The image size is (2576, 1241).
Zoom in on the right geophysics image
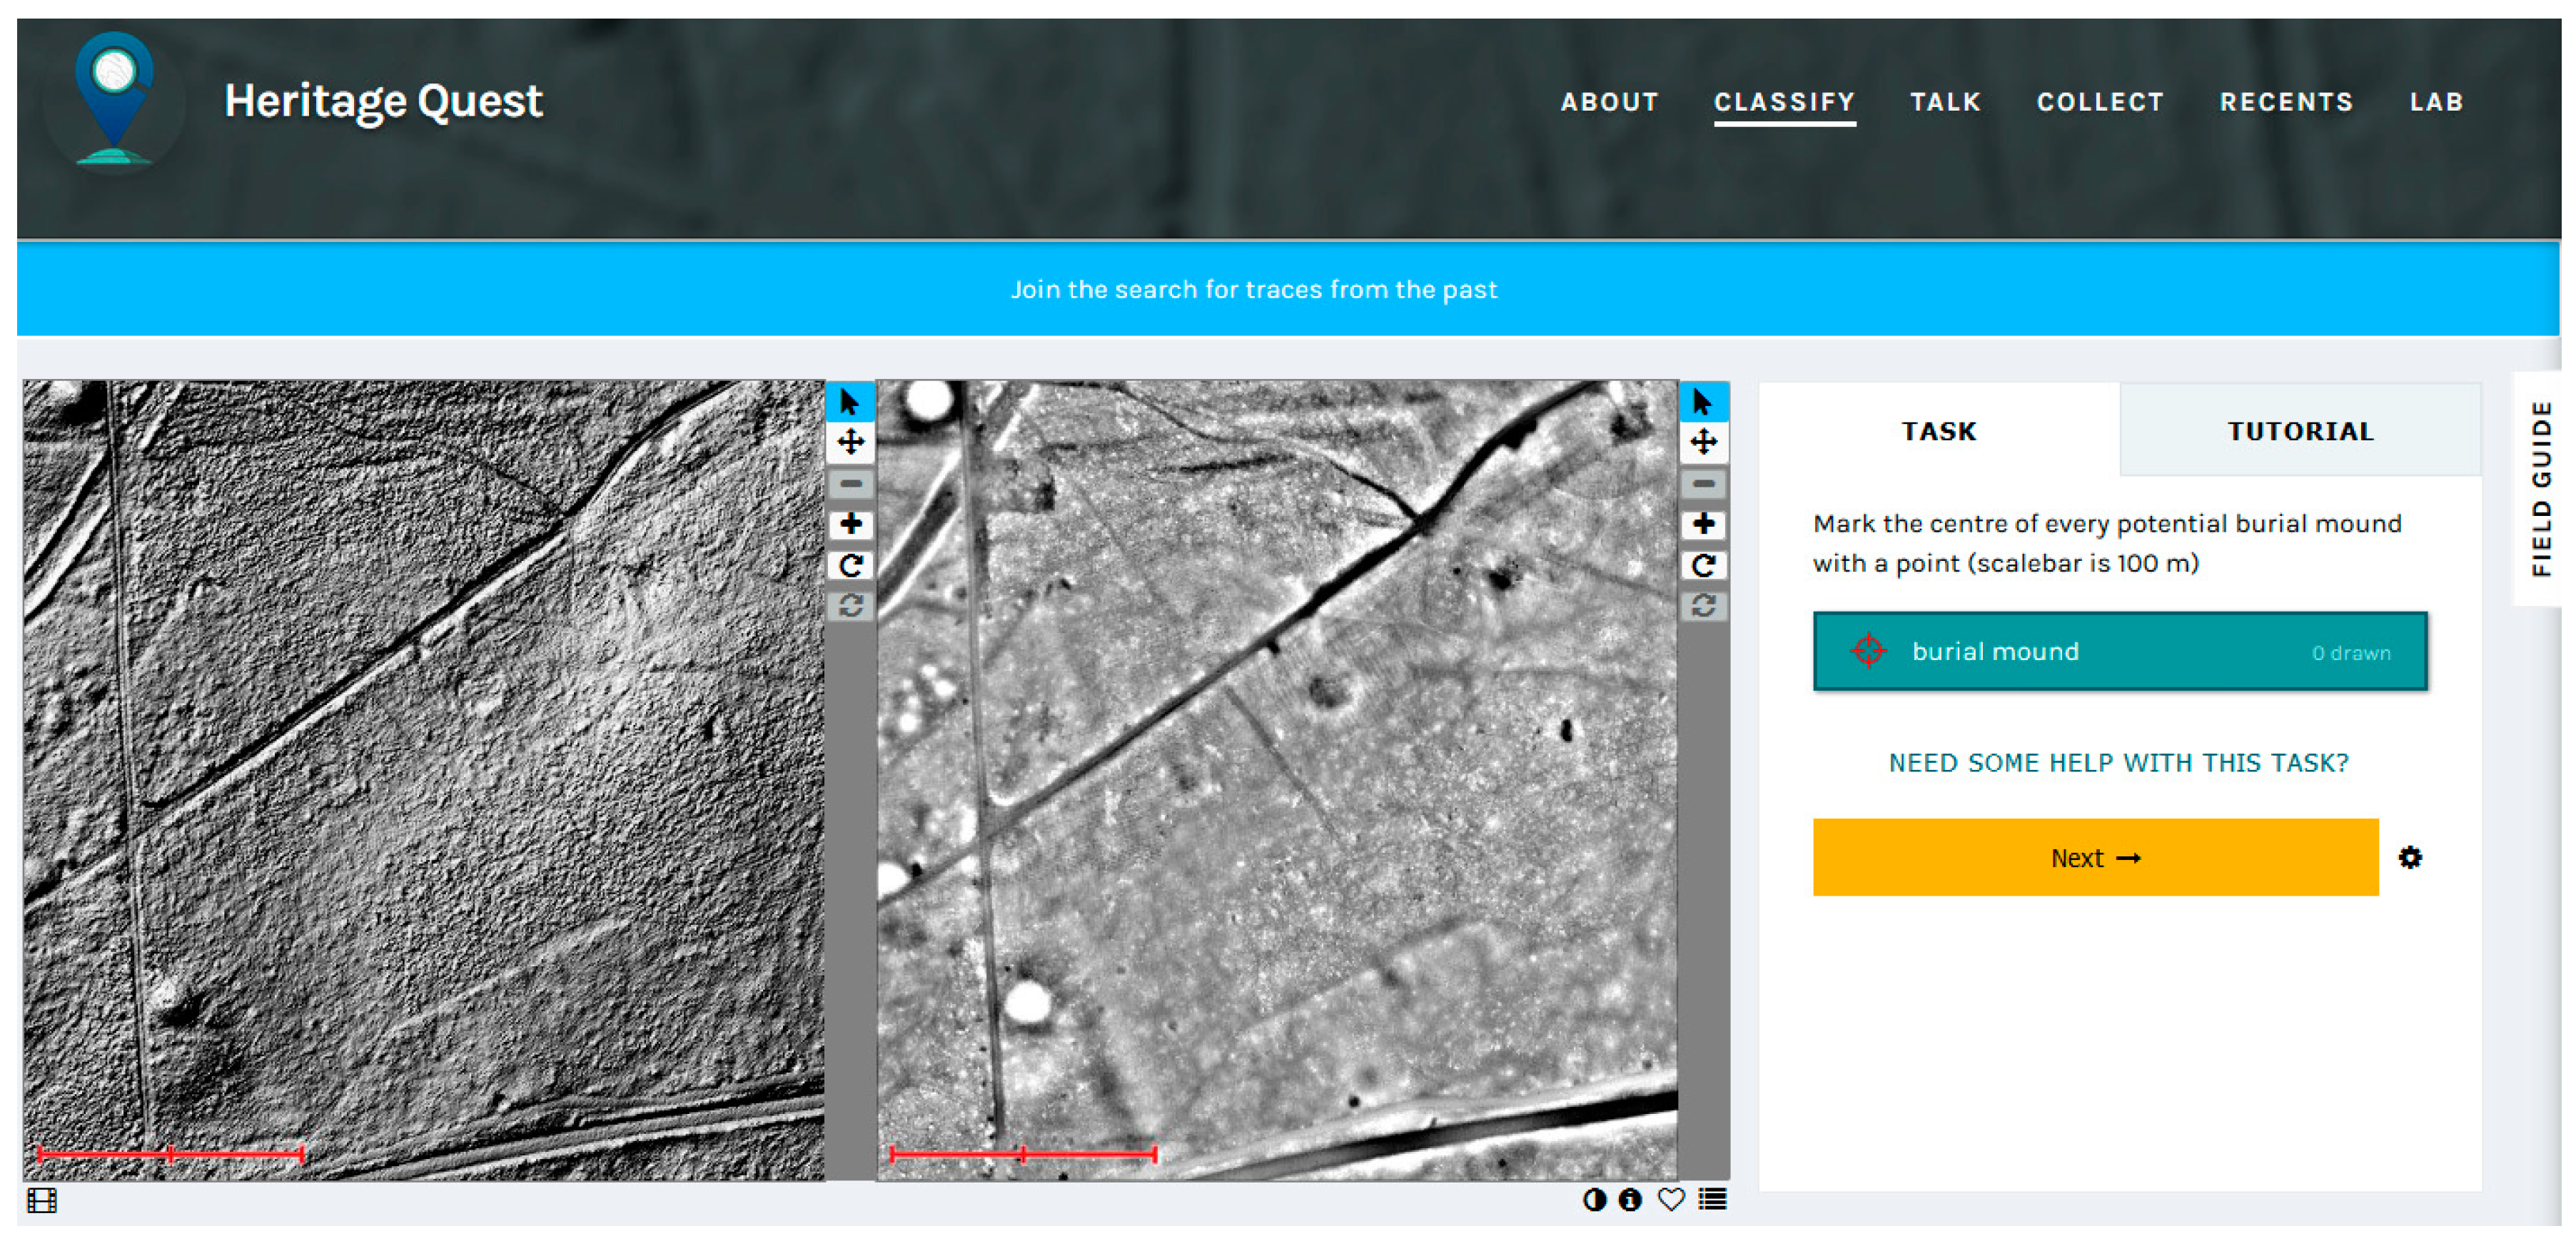[x=1704, y=524]
